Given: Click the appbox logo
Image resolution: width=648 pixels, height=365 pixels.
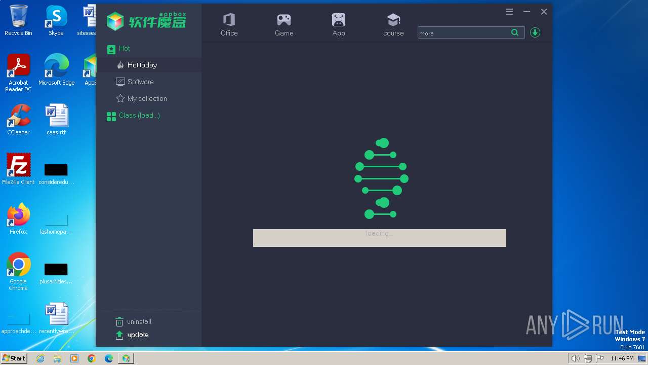Looking at the screenshot, I should pyautogui.click(x=146, y=21).
